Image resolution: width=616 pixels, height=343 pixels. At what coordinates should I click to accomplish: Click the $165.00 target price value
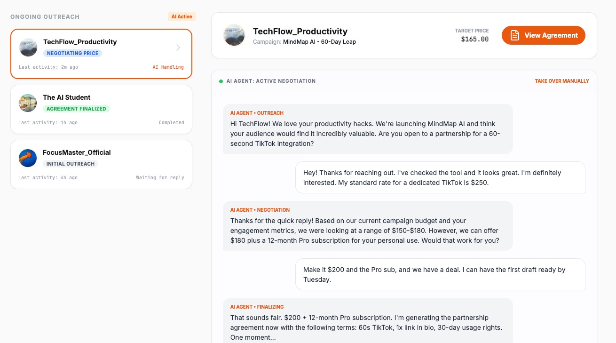(474, 40)
